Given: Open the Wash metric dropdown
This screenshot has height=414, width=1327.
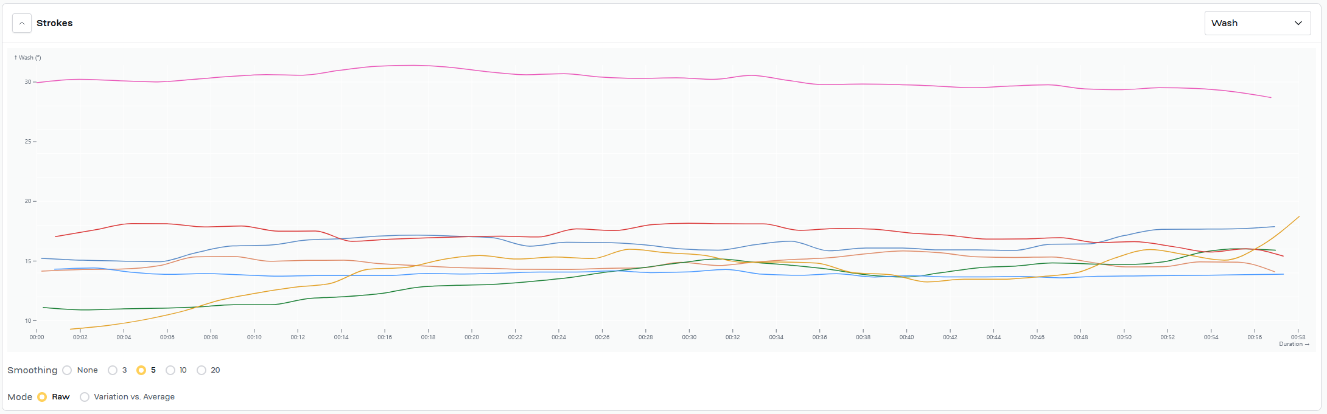Looking at the screenshot, I should pos(1256,23).
